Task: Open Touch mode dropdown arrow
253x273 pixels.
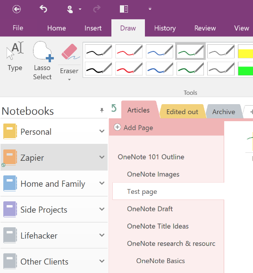Action: (x=80, y=9)
